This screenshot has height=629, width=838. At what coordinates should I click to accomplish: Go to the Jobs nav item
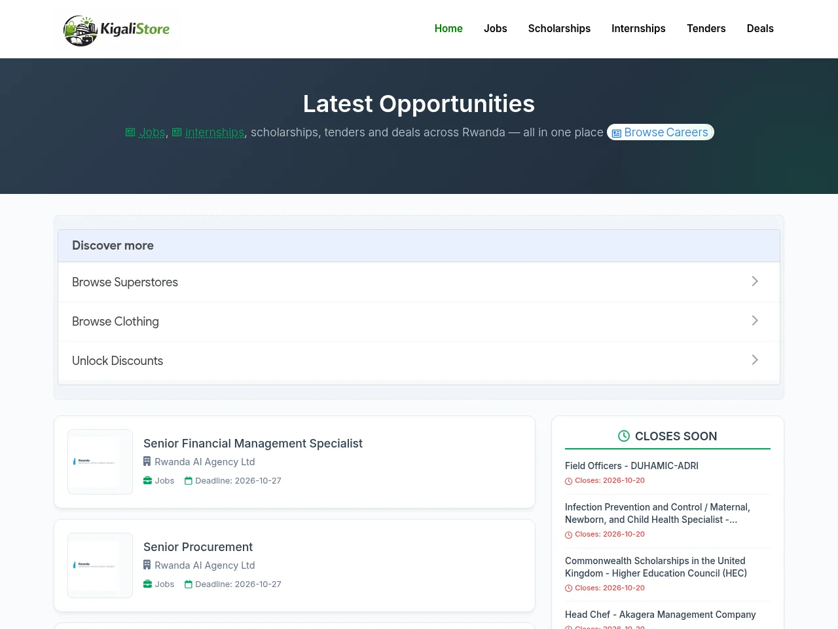tap(496, 29)
